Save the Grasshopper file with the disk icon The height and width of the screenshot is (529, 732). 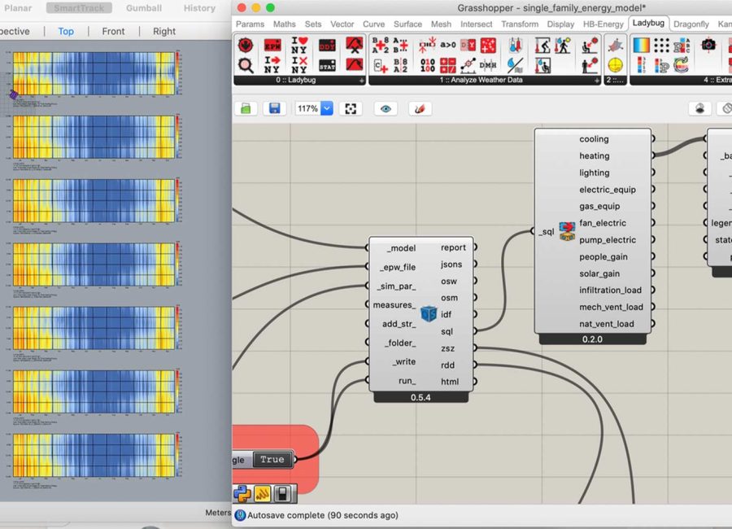[275, 109]
